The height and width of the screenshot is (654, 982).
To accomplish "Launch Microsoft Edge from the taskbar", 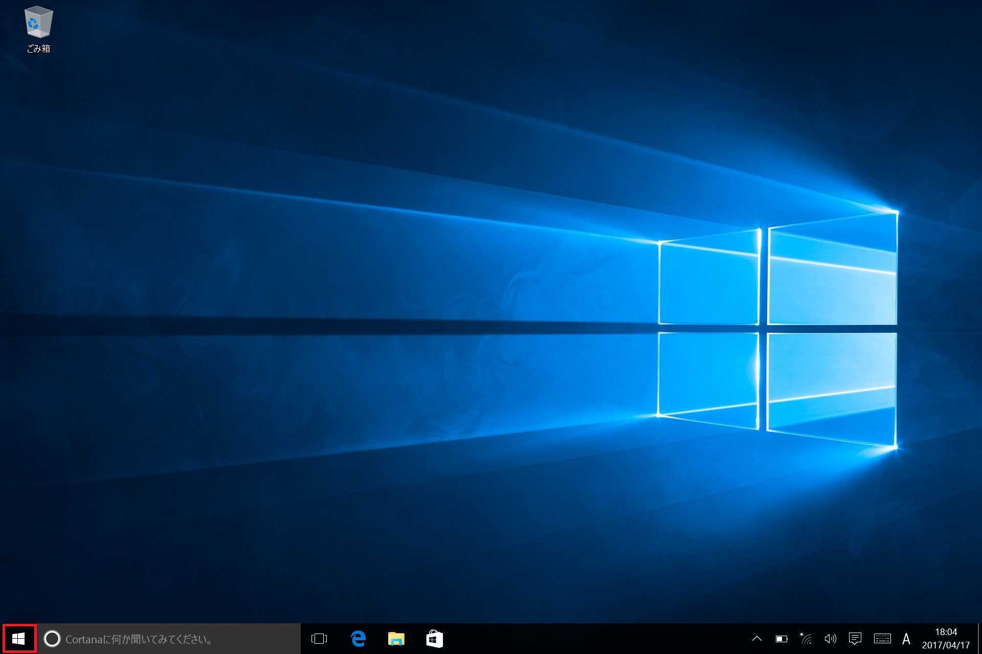I will click(358, 639).
